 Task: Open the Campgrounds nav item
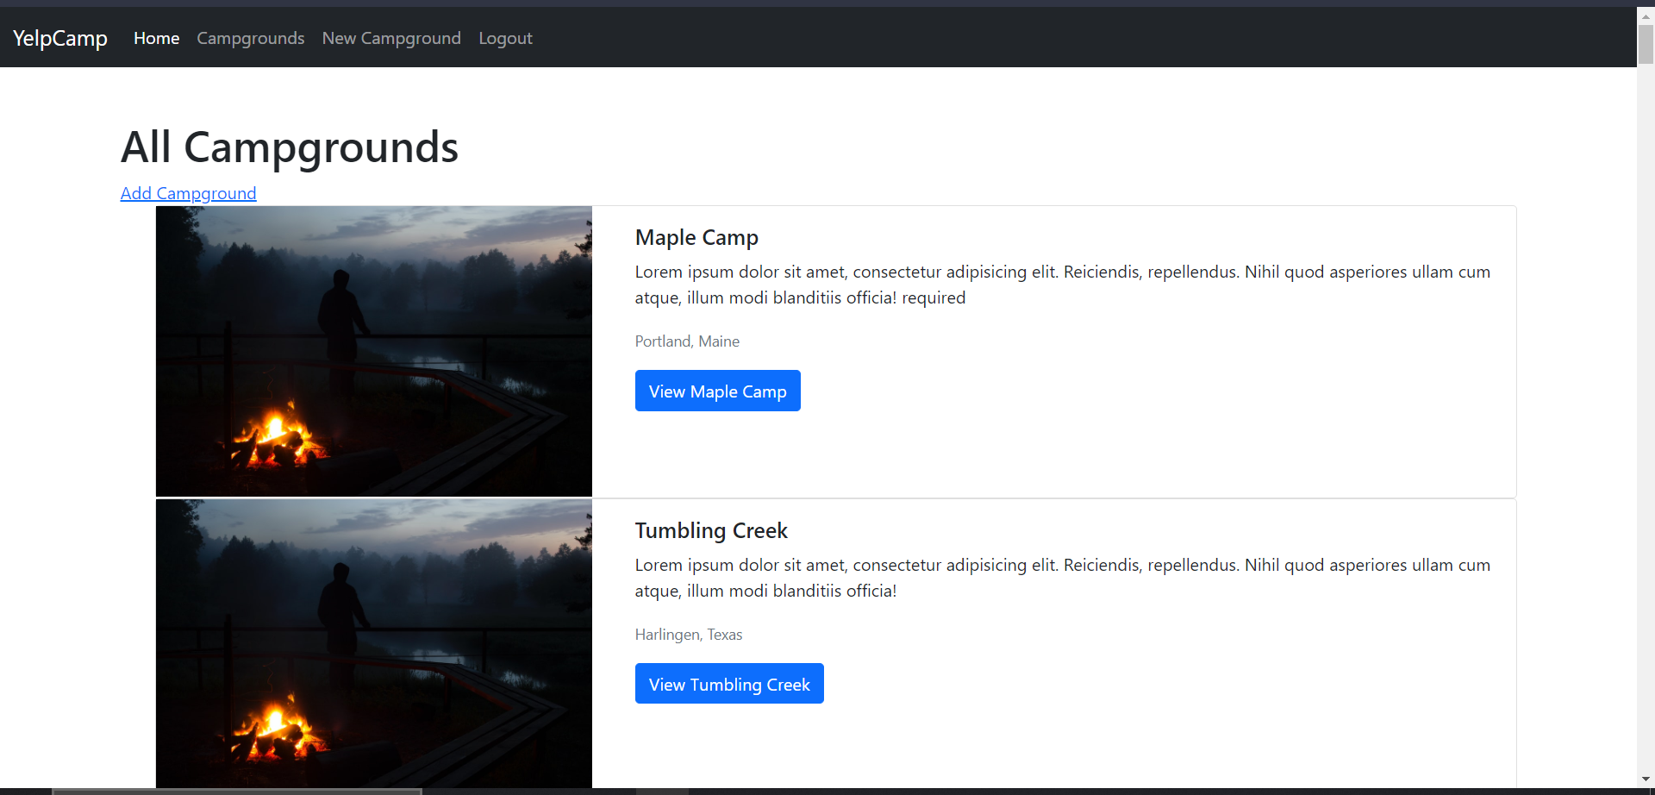coord(251,38)
